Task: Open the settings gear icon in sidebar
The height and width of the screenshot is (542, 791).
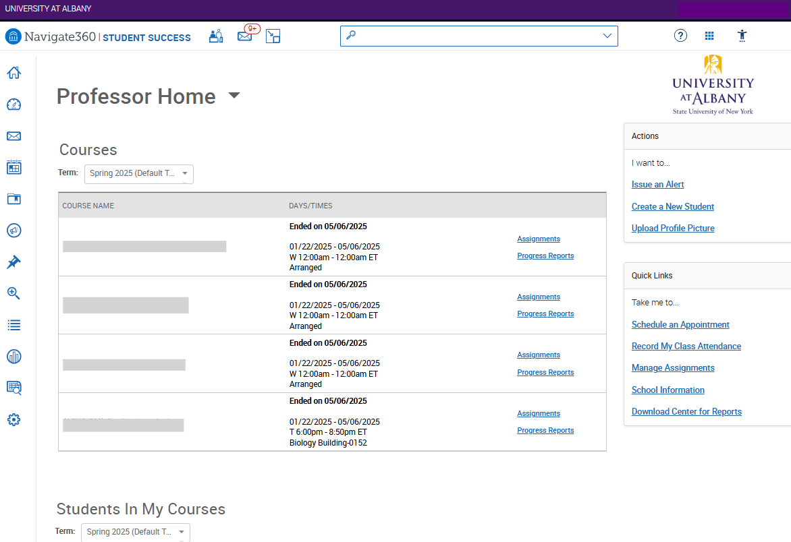Action: tap(13, 419)
